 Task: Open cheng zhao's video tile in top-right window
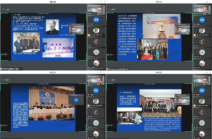coord(202,9)
